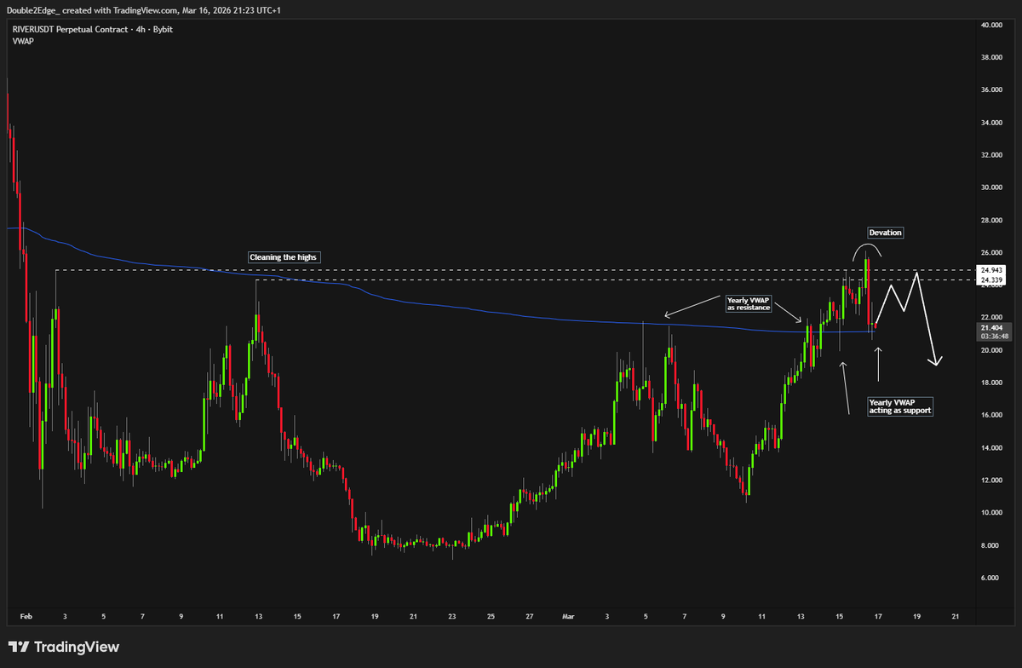Click the 25 date on the time axis
Image resolution: width=1022 pixels, height=668 pixels.
tap(491, 615)
